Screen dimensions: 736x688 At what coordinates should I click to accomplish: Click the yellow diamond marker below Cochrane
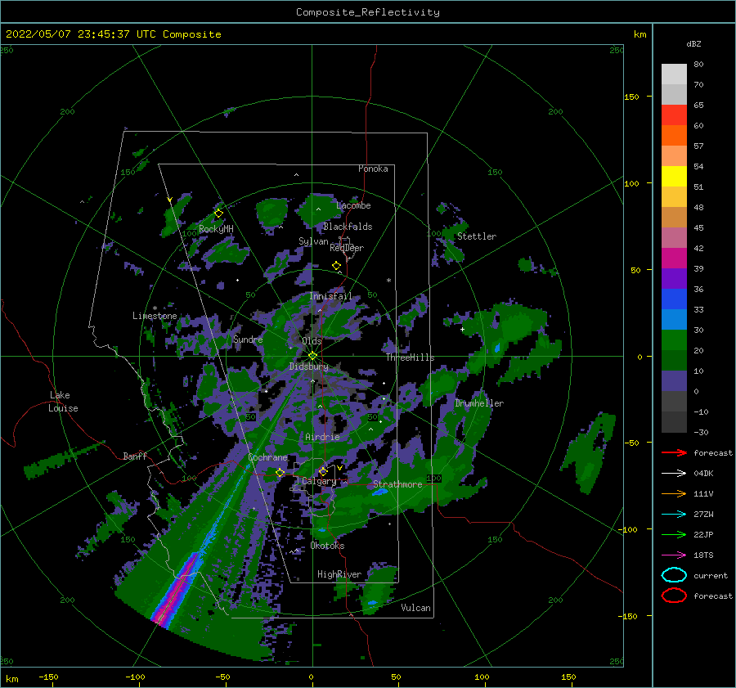[280, 473]
